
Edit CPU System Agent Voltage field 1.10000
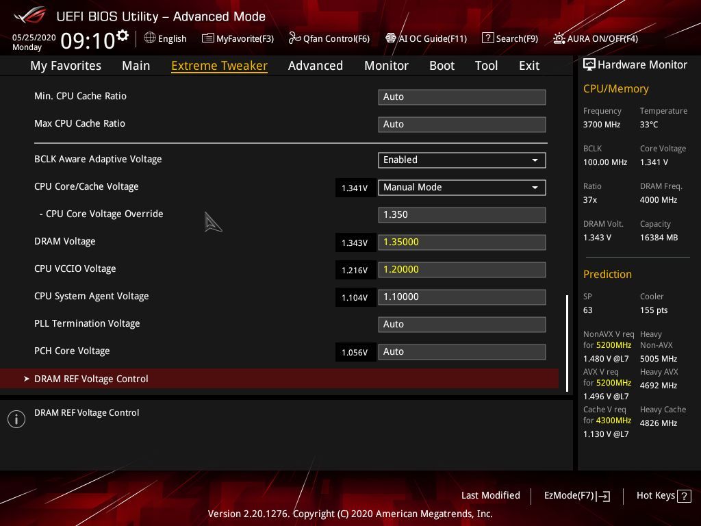[x=462, y=297]
